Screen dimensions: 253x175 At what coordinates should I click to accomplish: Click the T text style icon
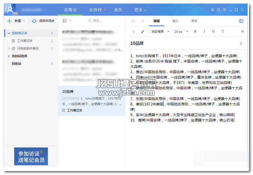click(x=222, y=31)
